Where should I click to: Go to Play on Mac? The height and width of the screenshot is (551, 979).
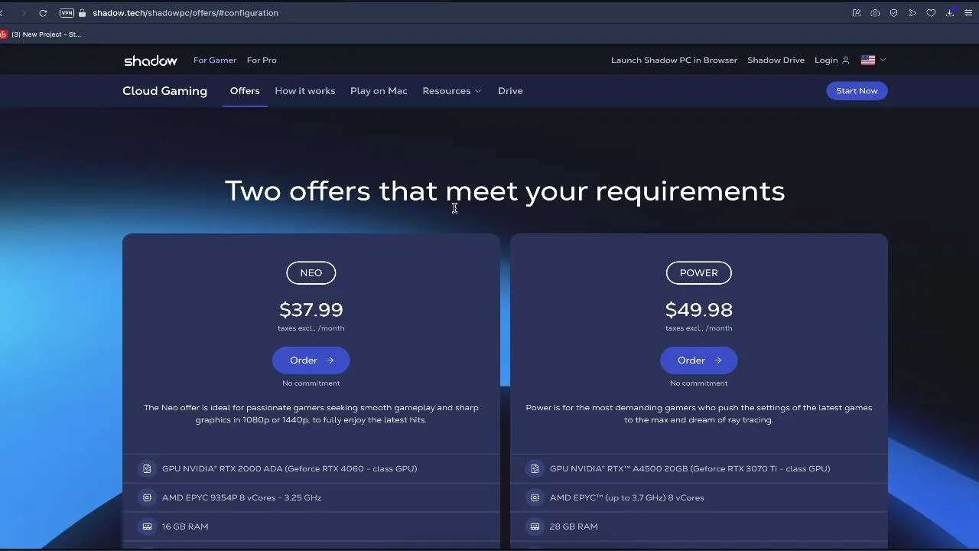click(x=379, y=91)
